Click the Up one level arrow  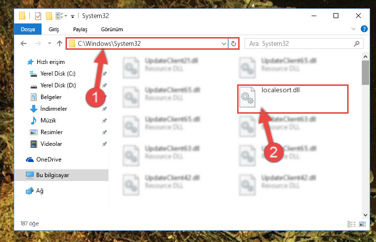pos(60,43)
